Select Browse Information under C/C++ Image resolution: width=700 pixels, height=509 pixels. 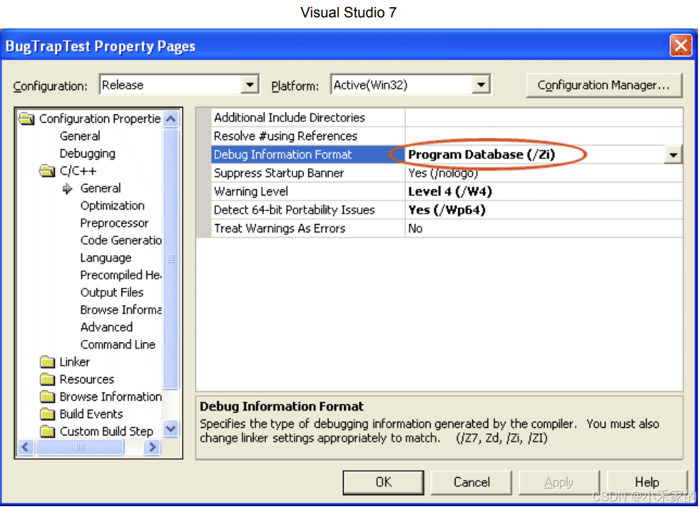tap(121, 310)
